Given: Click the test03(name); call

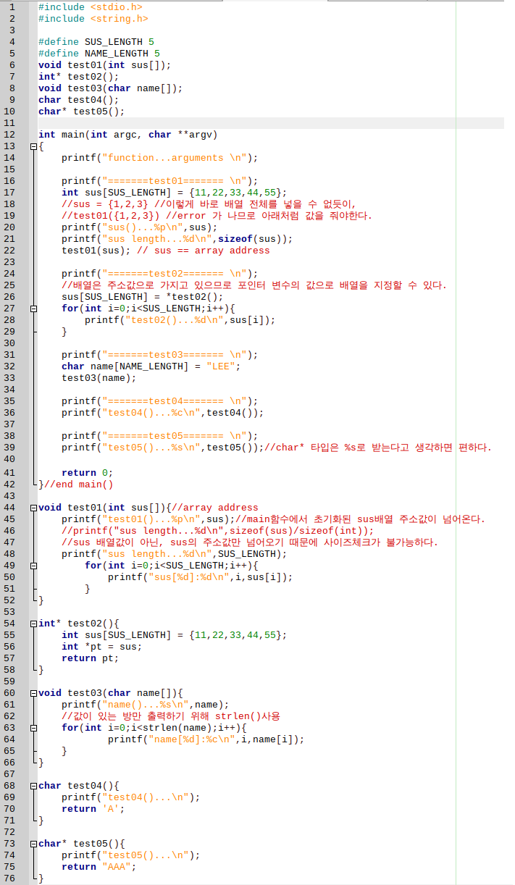Looking at the screenshot, I should 99,378.
